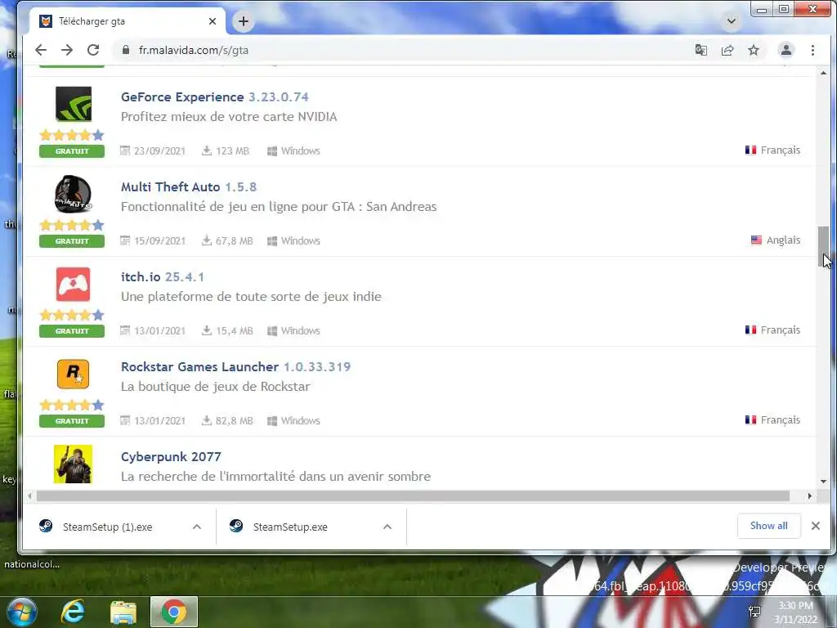
Task: Click the 82,8 MB size text
Action: click(235, 421)
